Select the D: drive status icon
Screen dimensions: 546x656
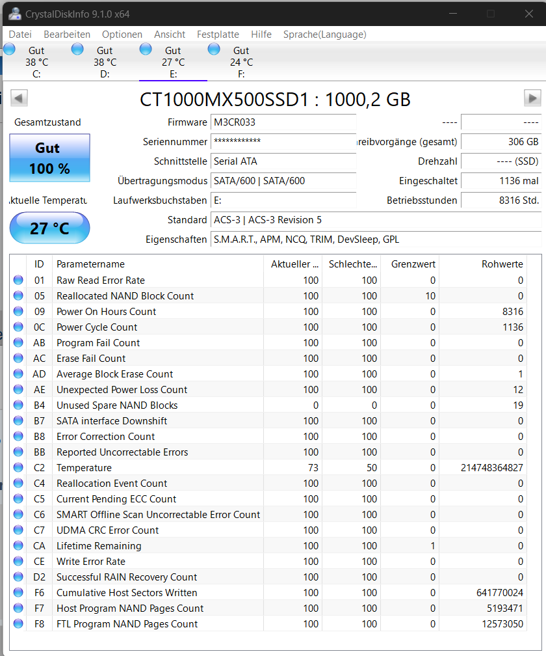[x=77, y=49]
